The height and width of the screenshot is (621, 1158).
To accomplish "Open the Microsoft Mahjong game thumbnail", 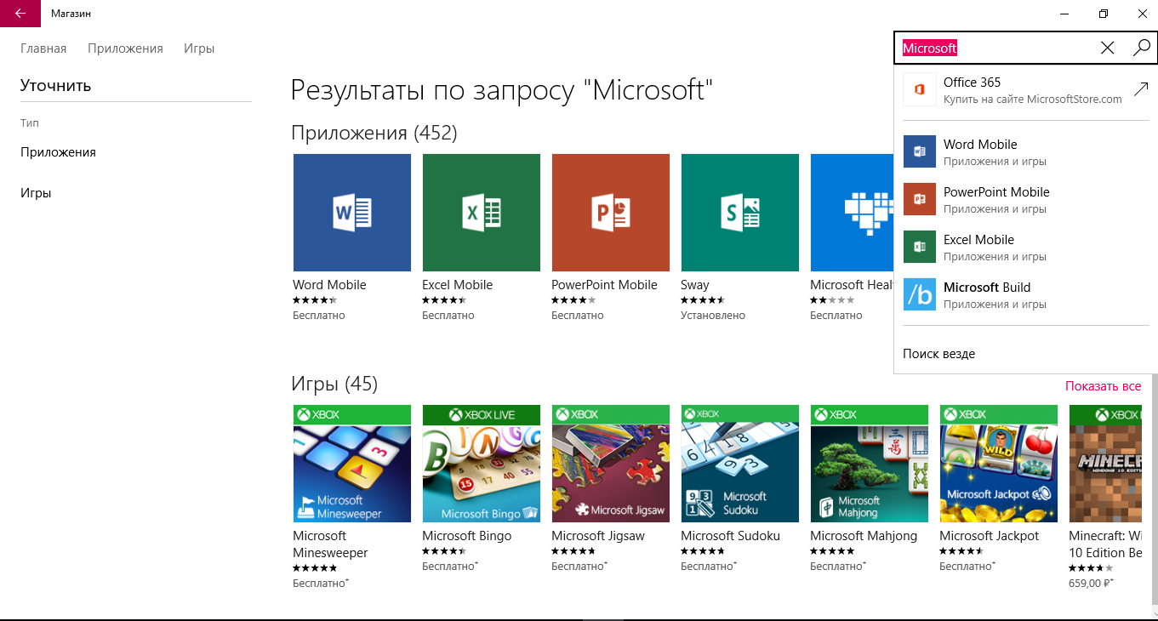I will (x=870, y=464).
